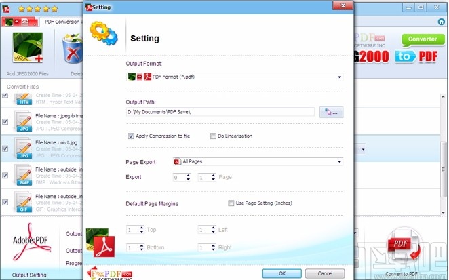
Task: Close the Setting dialog
Action: point(343,6)
